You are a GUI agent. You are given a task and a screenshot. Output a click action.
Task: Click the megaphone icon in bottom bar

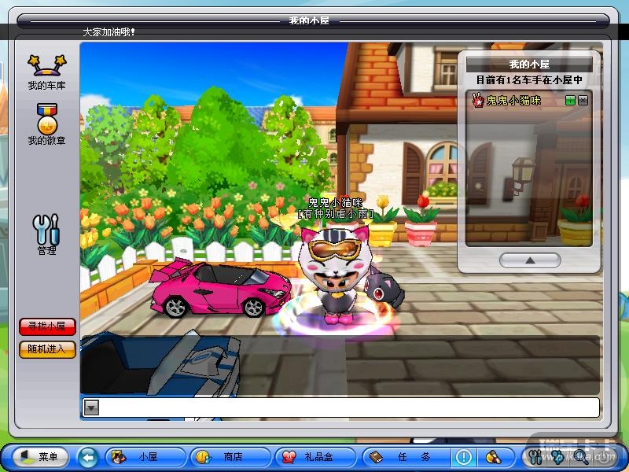click(494, 457)
